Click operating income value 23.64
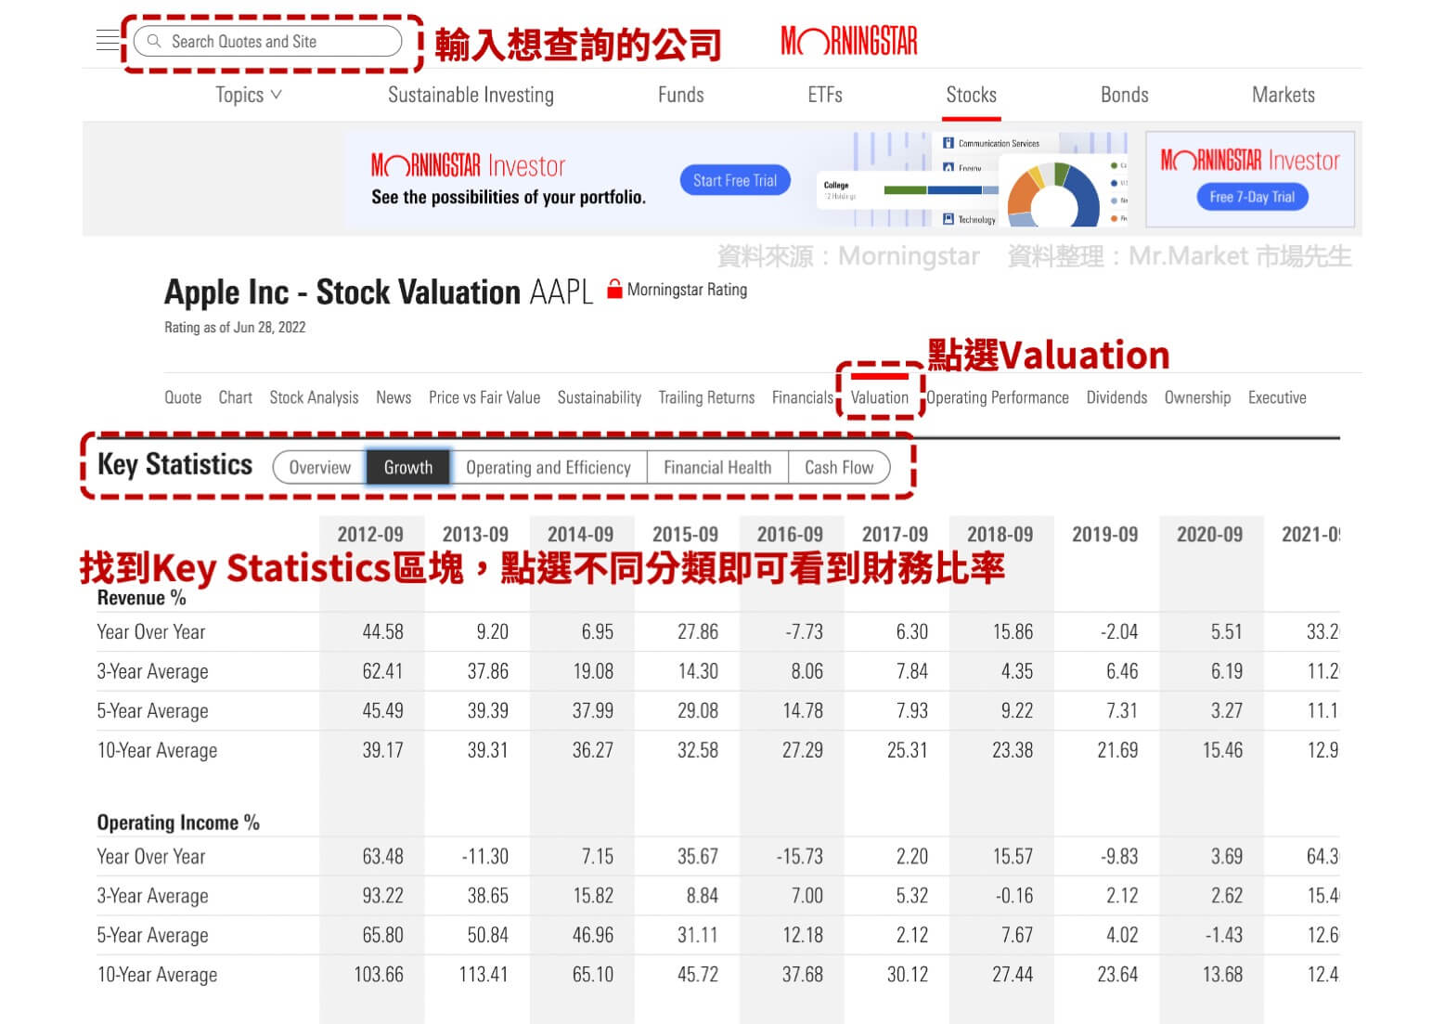The height and width of the screenshot is (1024, 1445). (1117, 975)
